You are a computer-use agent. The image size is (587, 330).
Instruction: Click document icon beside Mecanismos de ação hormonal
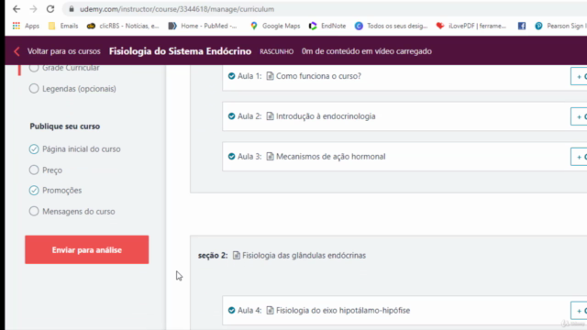270,157
